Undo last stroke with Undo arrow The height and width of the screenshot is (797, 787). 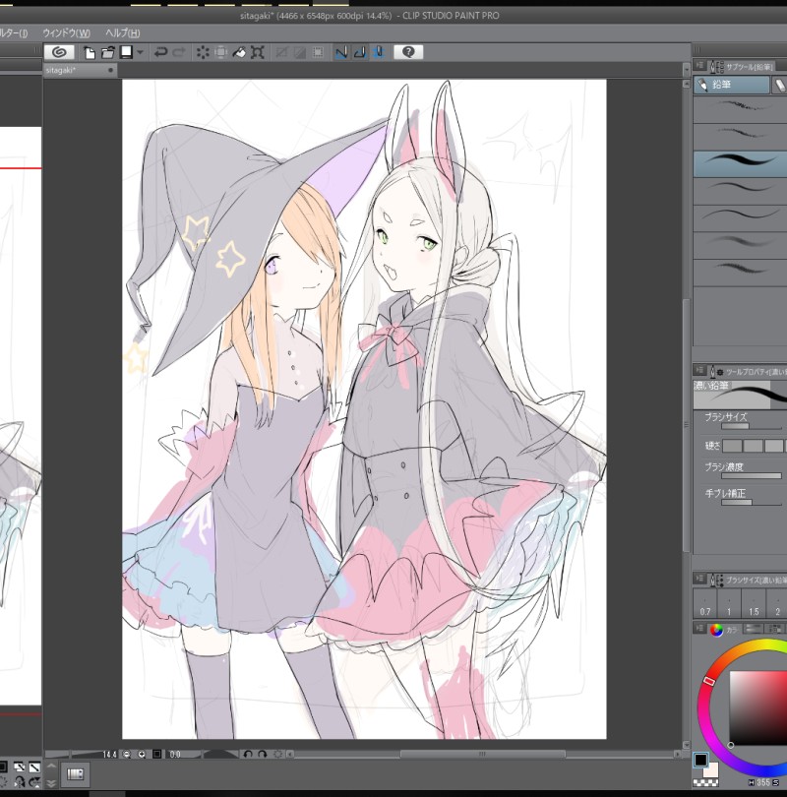pyautogui.click(x=160, y=51)
